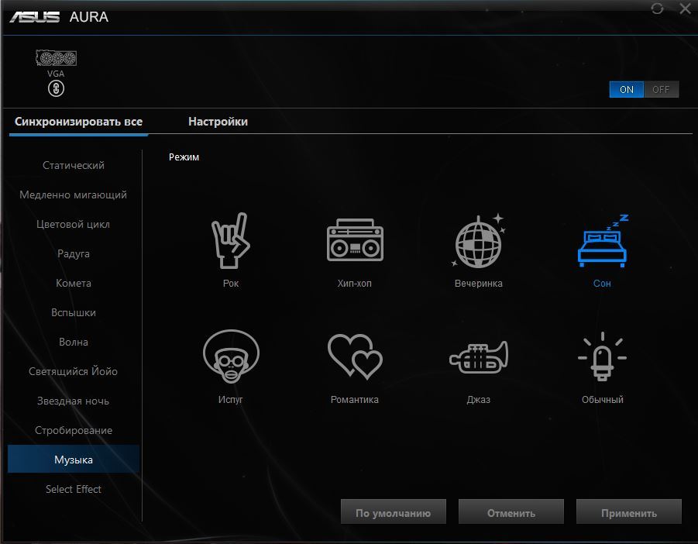Choose the Звездная ночь effect
The width and height of the screenshot is (698, 544).
[x=74, y=401]
